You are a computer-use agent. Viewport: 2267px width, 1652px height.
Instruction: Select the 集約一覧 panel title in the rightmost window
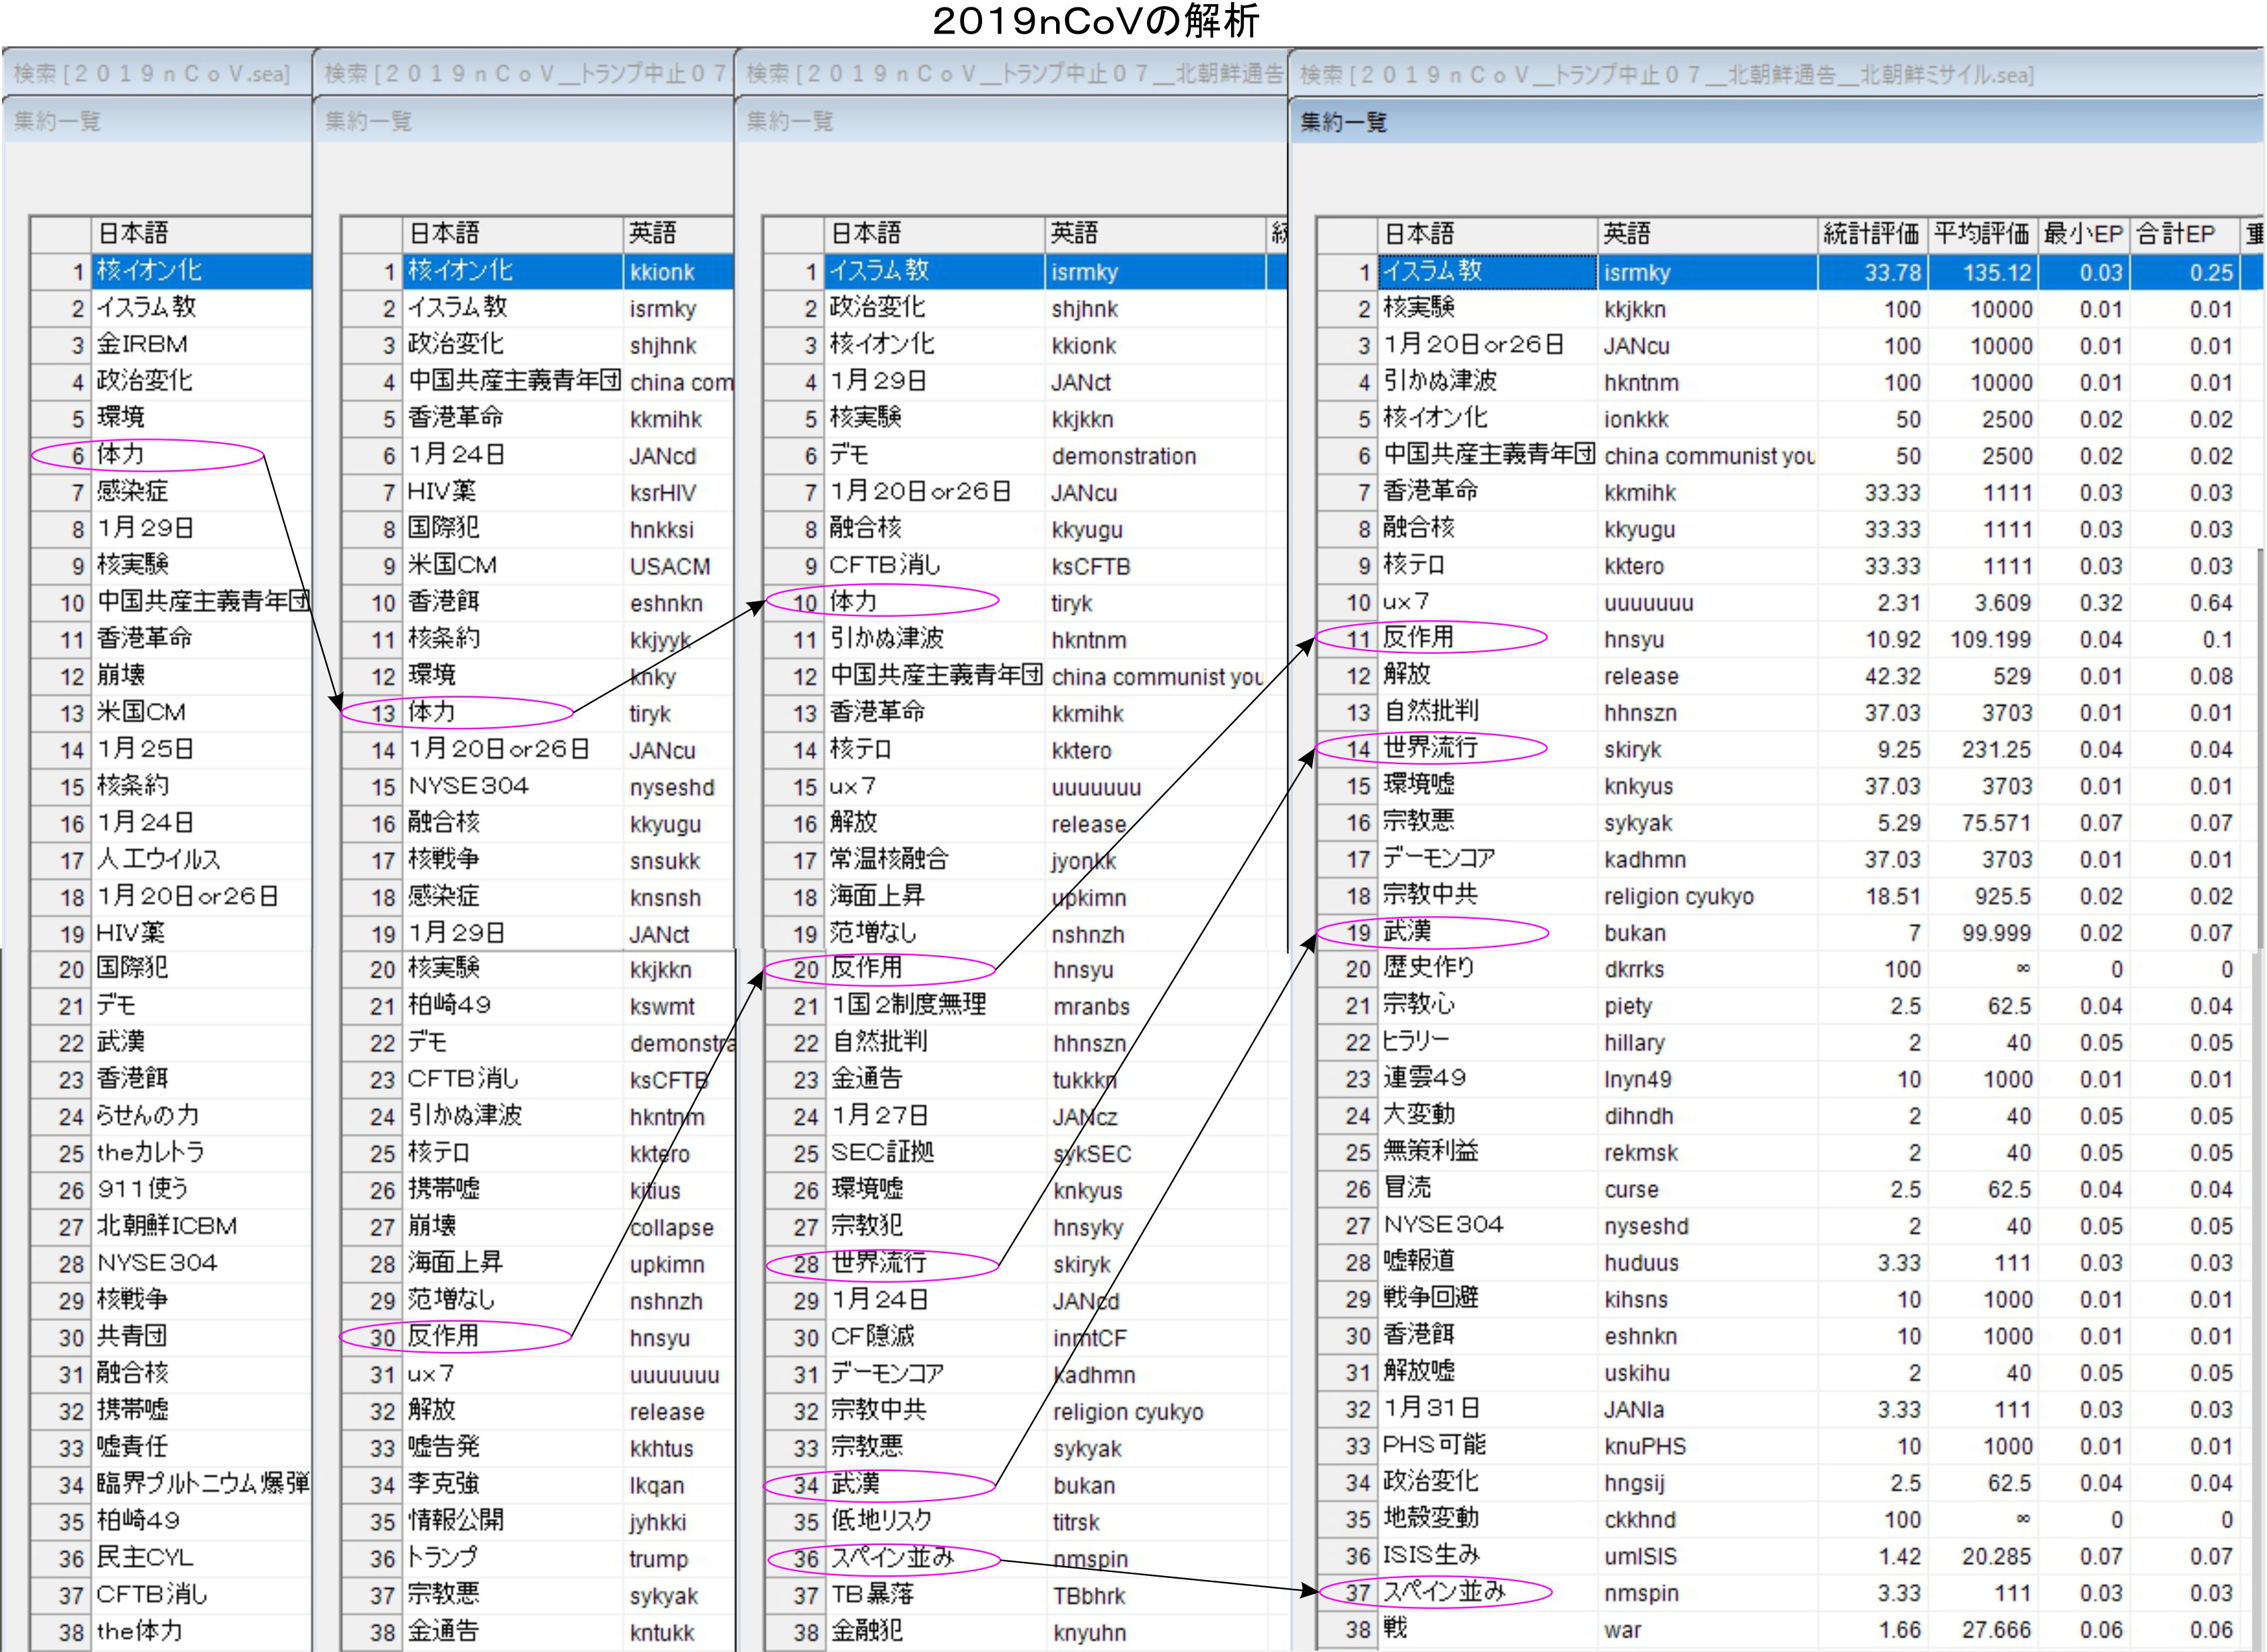[x=1343, y=122]
